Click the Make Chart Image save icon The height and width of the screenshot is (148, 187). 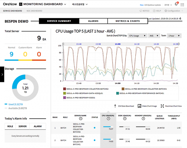(139, 106)
